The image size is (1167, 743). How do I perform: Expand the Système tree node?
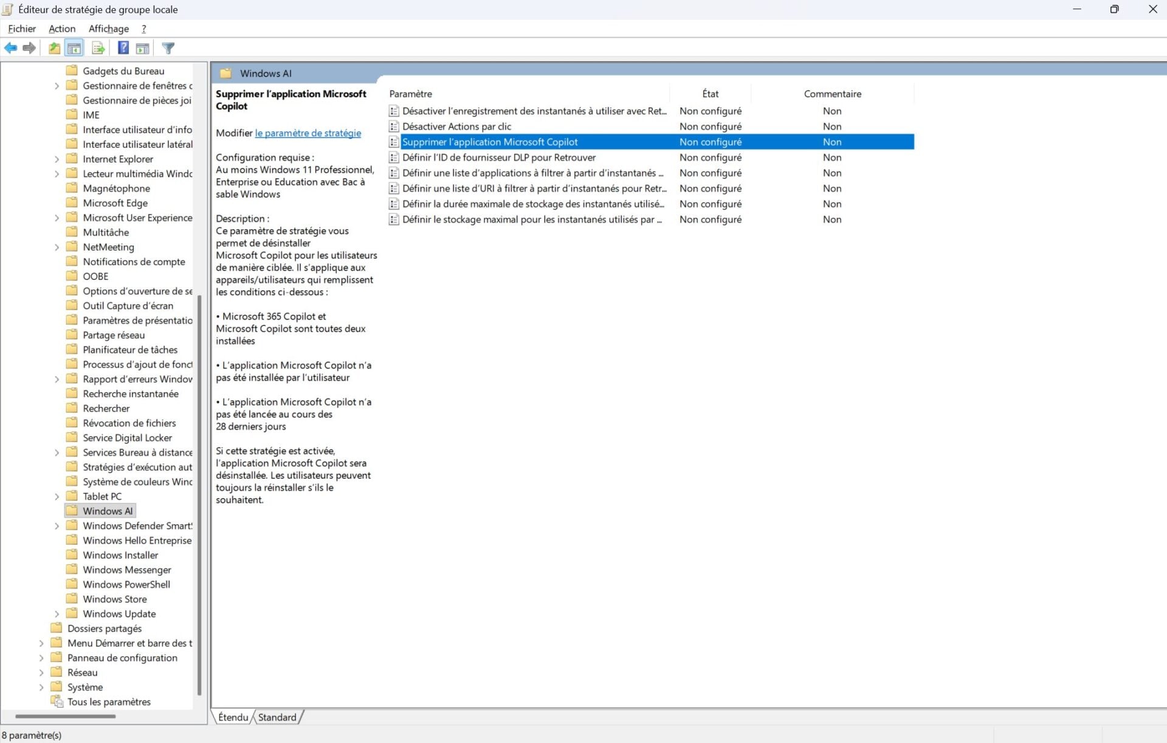pyautogui.click(x=41, y=687)
